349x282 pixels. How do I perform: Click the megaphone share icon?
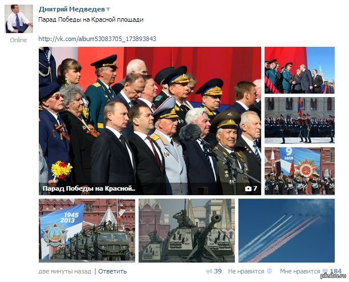[209, 271]
